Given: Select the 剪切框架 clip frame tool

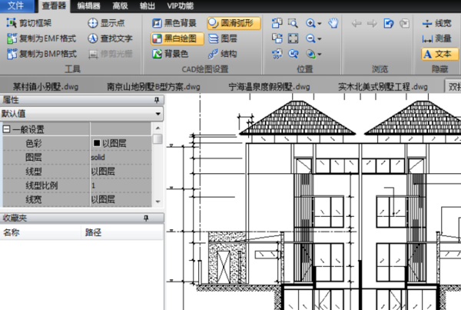Looking at the screenshot, I should tap(29, 23).
